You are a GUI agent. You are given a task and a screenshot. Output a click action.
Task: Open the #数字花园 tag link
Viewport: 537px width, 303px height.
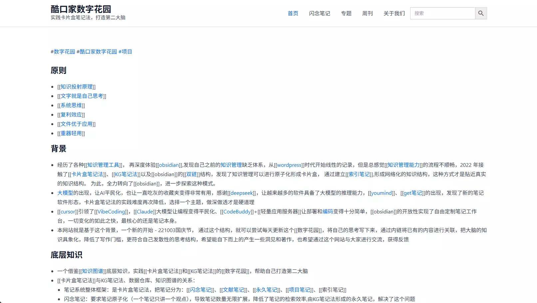(x=62, y=52)
